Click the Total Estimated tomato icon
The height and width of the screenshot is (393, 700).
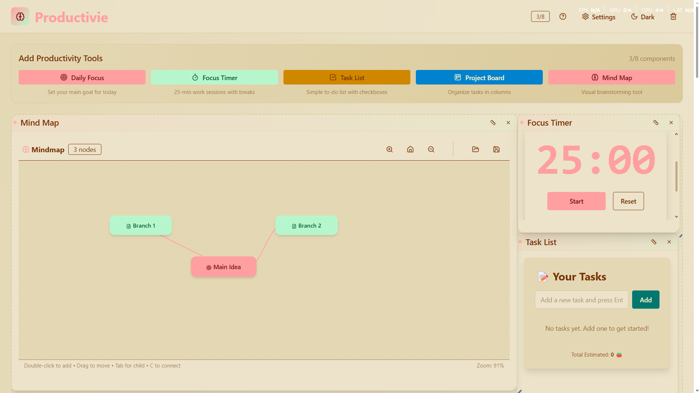(x=619, y=355)
